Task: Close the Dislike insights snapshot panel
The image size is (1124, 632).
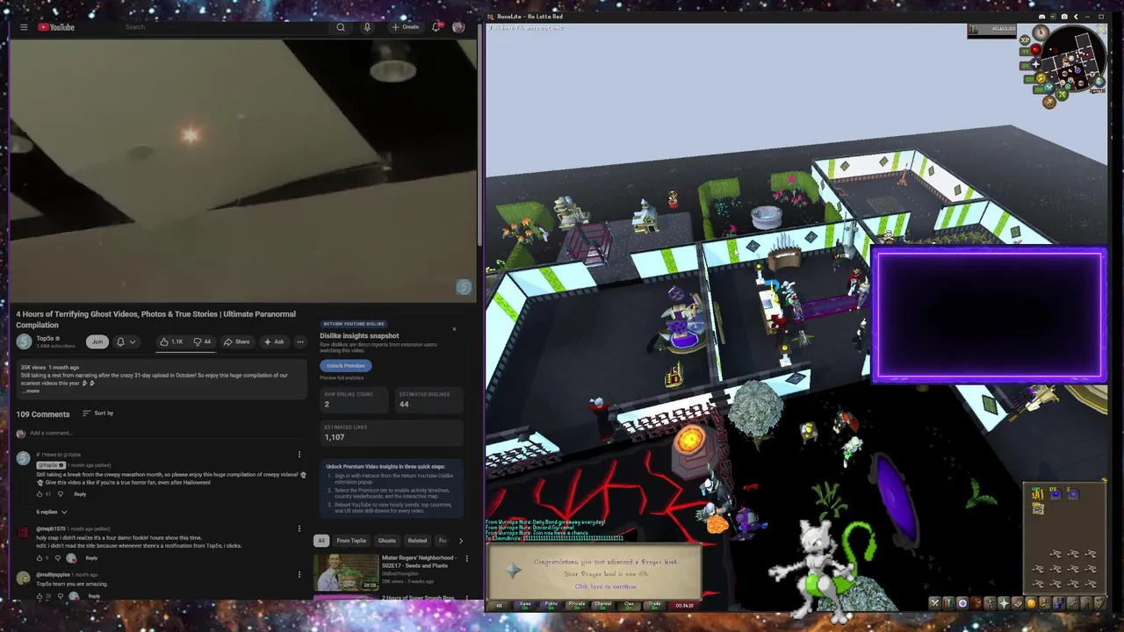Action: 454,329
